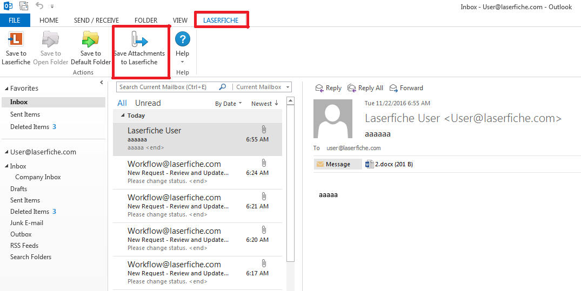This screenshot has height=291, width=581.
Task: Click the Search Current Mailbox field
Action: [x=168, y=87]
